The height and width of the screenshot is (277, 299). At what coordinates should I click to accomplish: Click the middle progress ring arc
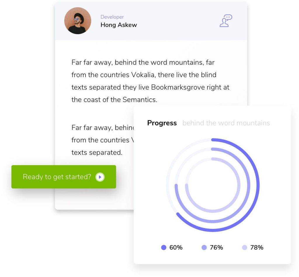pyautogui.click(x=248, y=185)
